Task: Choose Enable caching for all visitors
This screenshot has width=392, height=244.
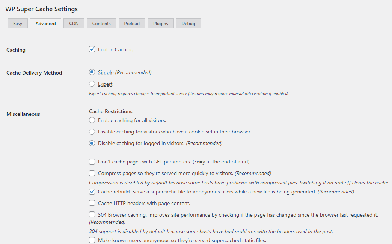Action: (92, 120)
